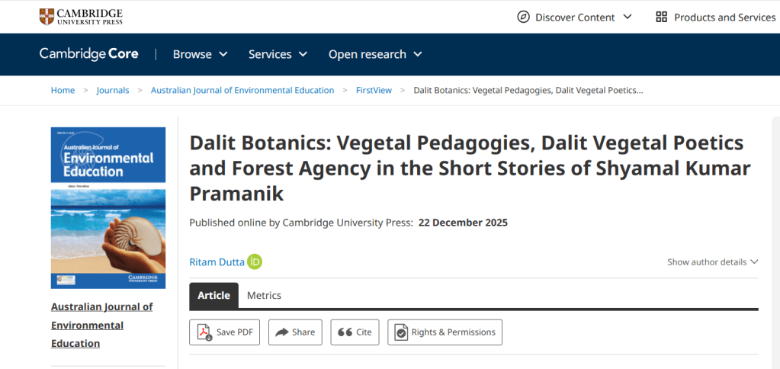Click the Cambridge Core logo
Screen dimensions: 780x369
[x=90, y=54]
